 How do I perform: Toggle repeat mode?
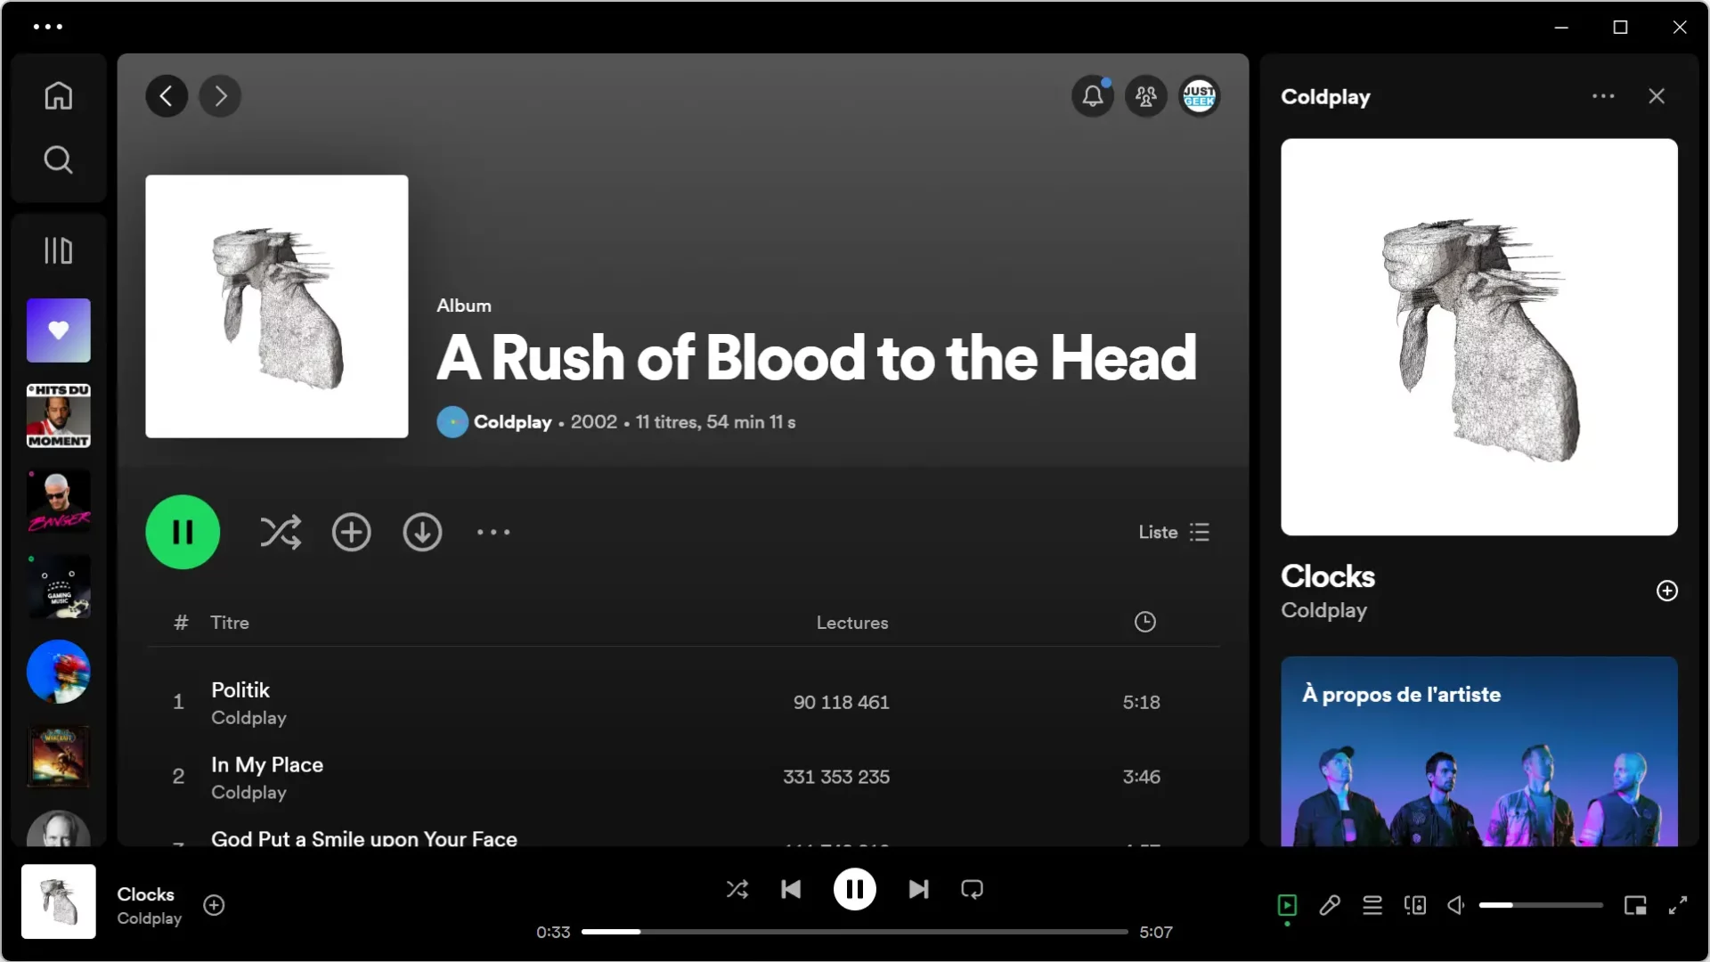pyautogui.click(x=973, y=889)
